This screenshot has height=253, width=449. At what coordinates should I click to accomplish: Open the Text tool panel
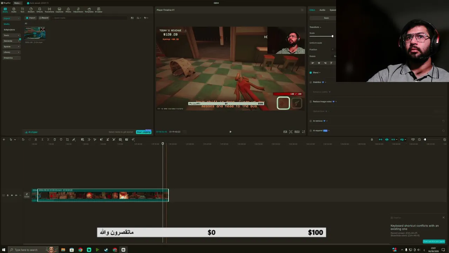click(x=22, y=10)
